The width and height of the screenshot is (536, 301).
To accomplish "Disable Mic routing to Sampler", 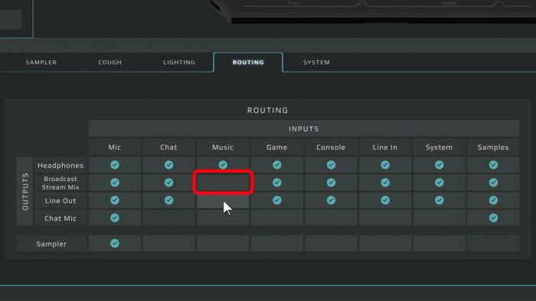I will tap(115, 244).
